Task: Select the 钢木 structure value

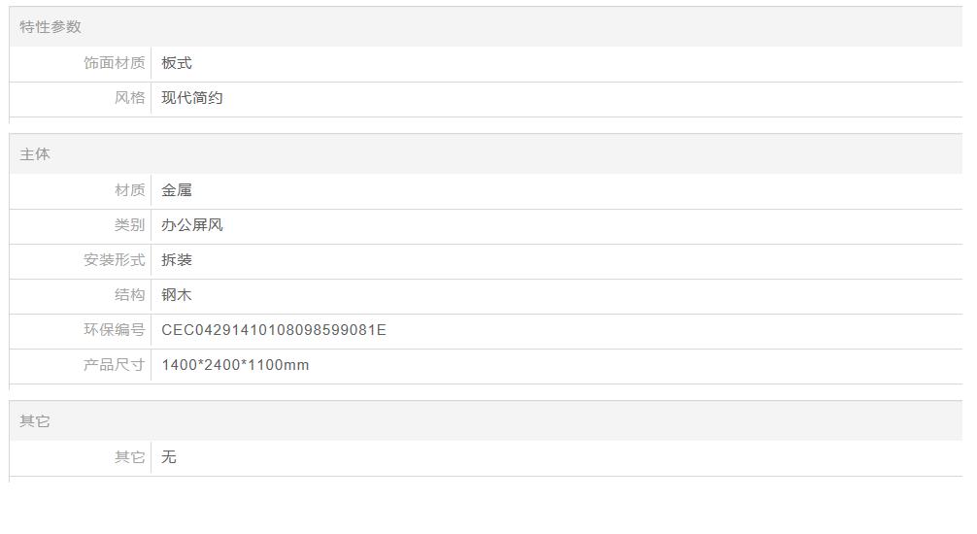Action: tap(177, 295)
